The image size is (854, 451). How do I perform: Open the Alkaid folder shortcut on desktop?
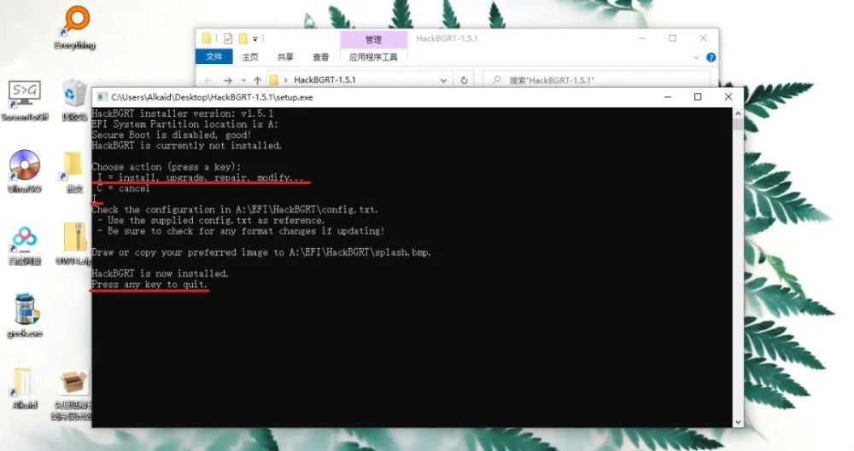point(25,388)
